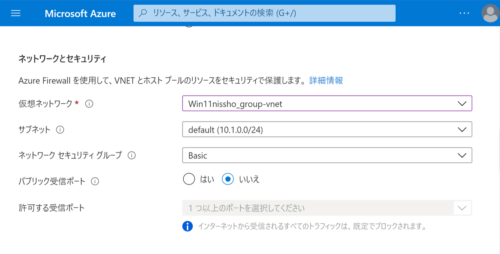The height and width of the screenshot is (254, 500).
Task: Open the 詳細情報 link
Action: pyautogui.click(x=326, y=81)
